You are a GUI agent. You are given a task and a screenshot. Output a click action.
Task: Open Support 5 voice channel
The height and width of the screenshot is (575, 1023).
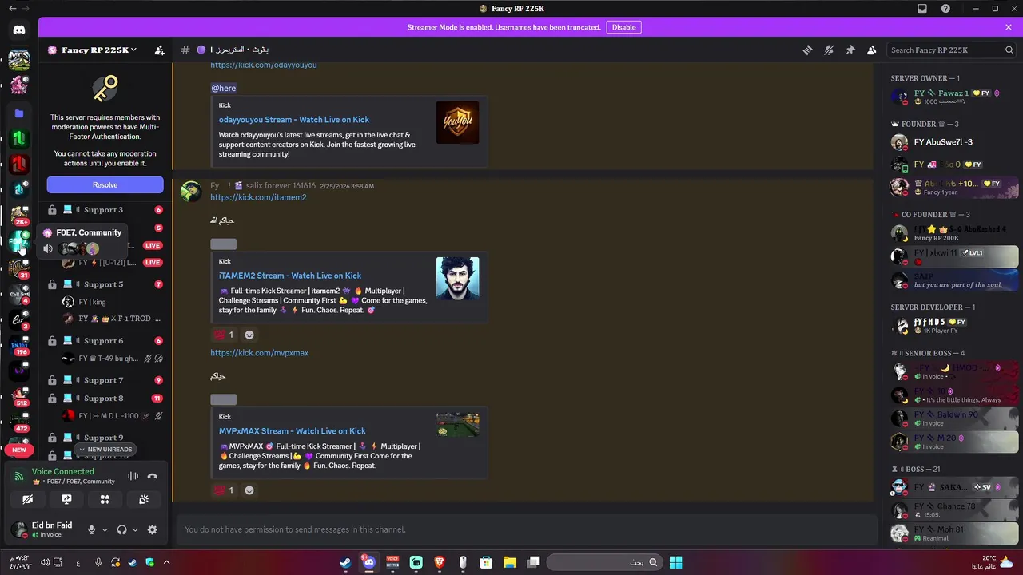[x=105, y=284]
